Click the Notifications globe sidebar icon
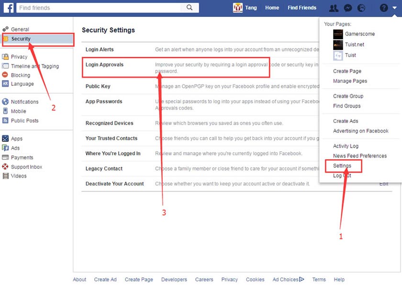The image size is (402, 285). point(5,102)
